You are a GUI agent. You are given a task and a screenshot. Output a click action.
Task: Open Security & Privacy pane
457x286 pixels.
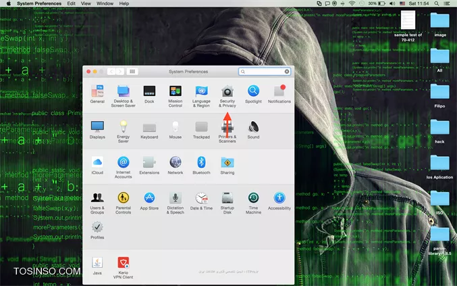(227, 96)
